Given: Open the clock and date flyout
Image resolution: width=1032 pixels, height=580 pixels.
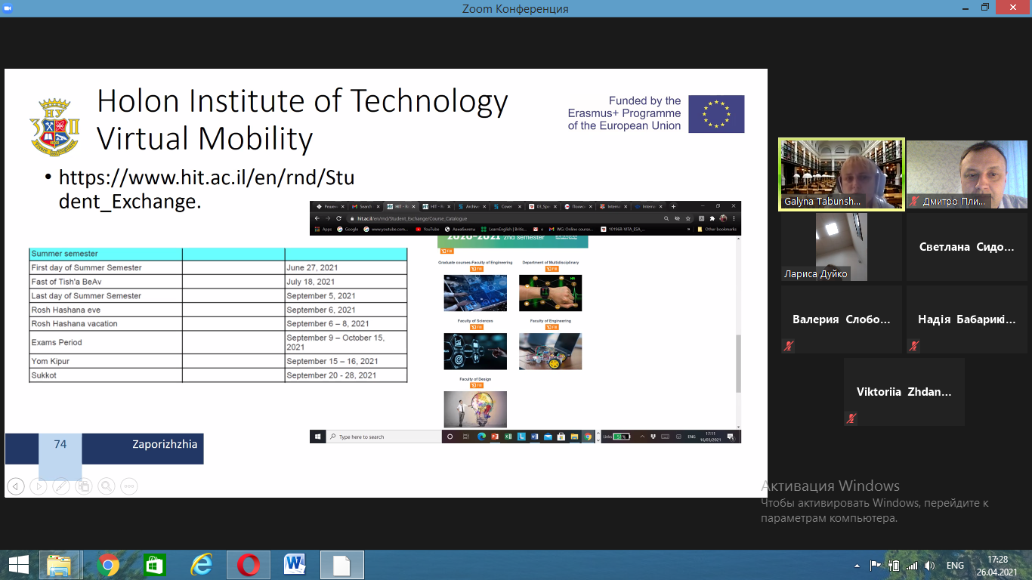Looking at the screenshot, I should coord(997,565).
